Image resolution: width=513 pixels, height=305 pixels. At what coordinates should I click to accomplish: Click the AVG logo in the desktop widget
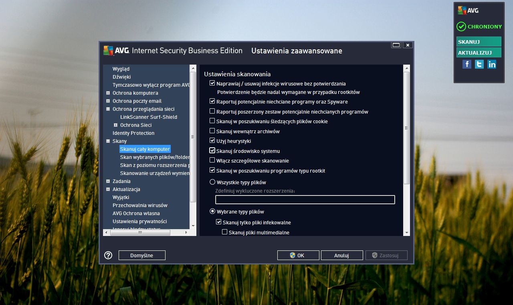468,10
